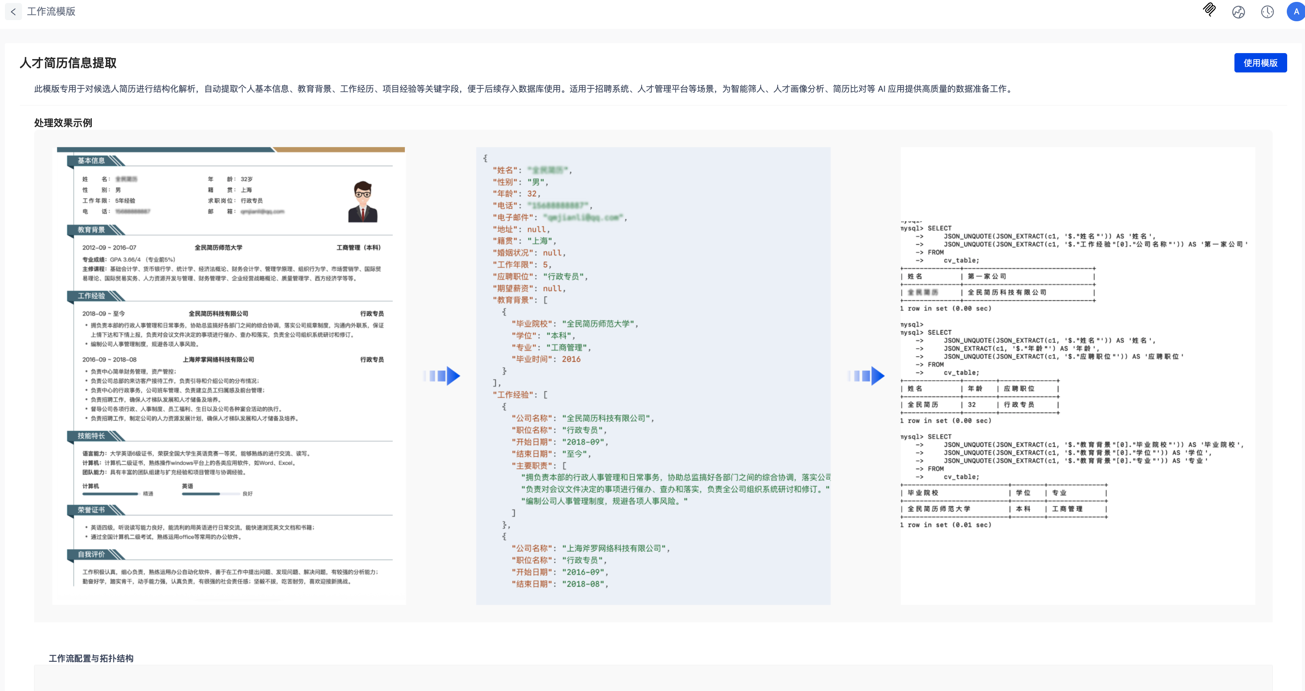
Task: Open the blue A user avatar
Action: [1296, 12]
